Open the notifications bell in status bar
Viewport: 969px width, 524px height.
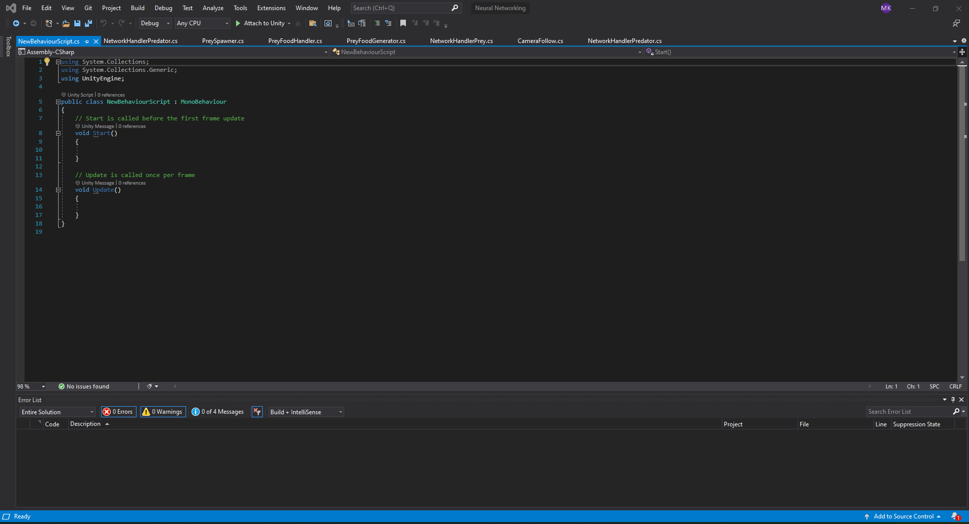(955, 516)
